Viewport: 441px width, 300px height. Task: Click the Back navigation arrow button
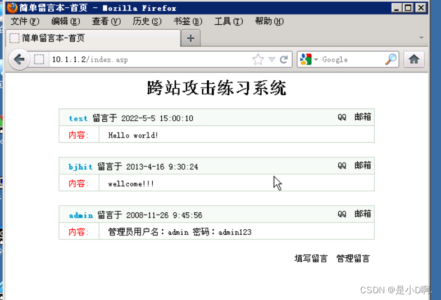coord(19,60)
